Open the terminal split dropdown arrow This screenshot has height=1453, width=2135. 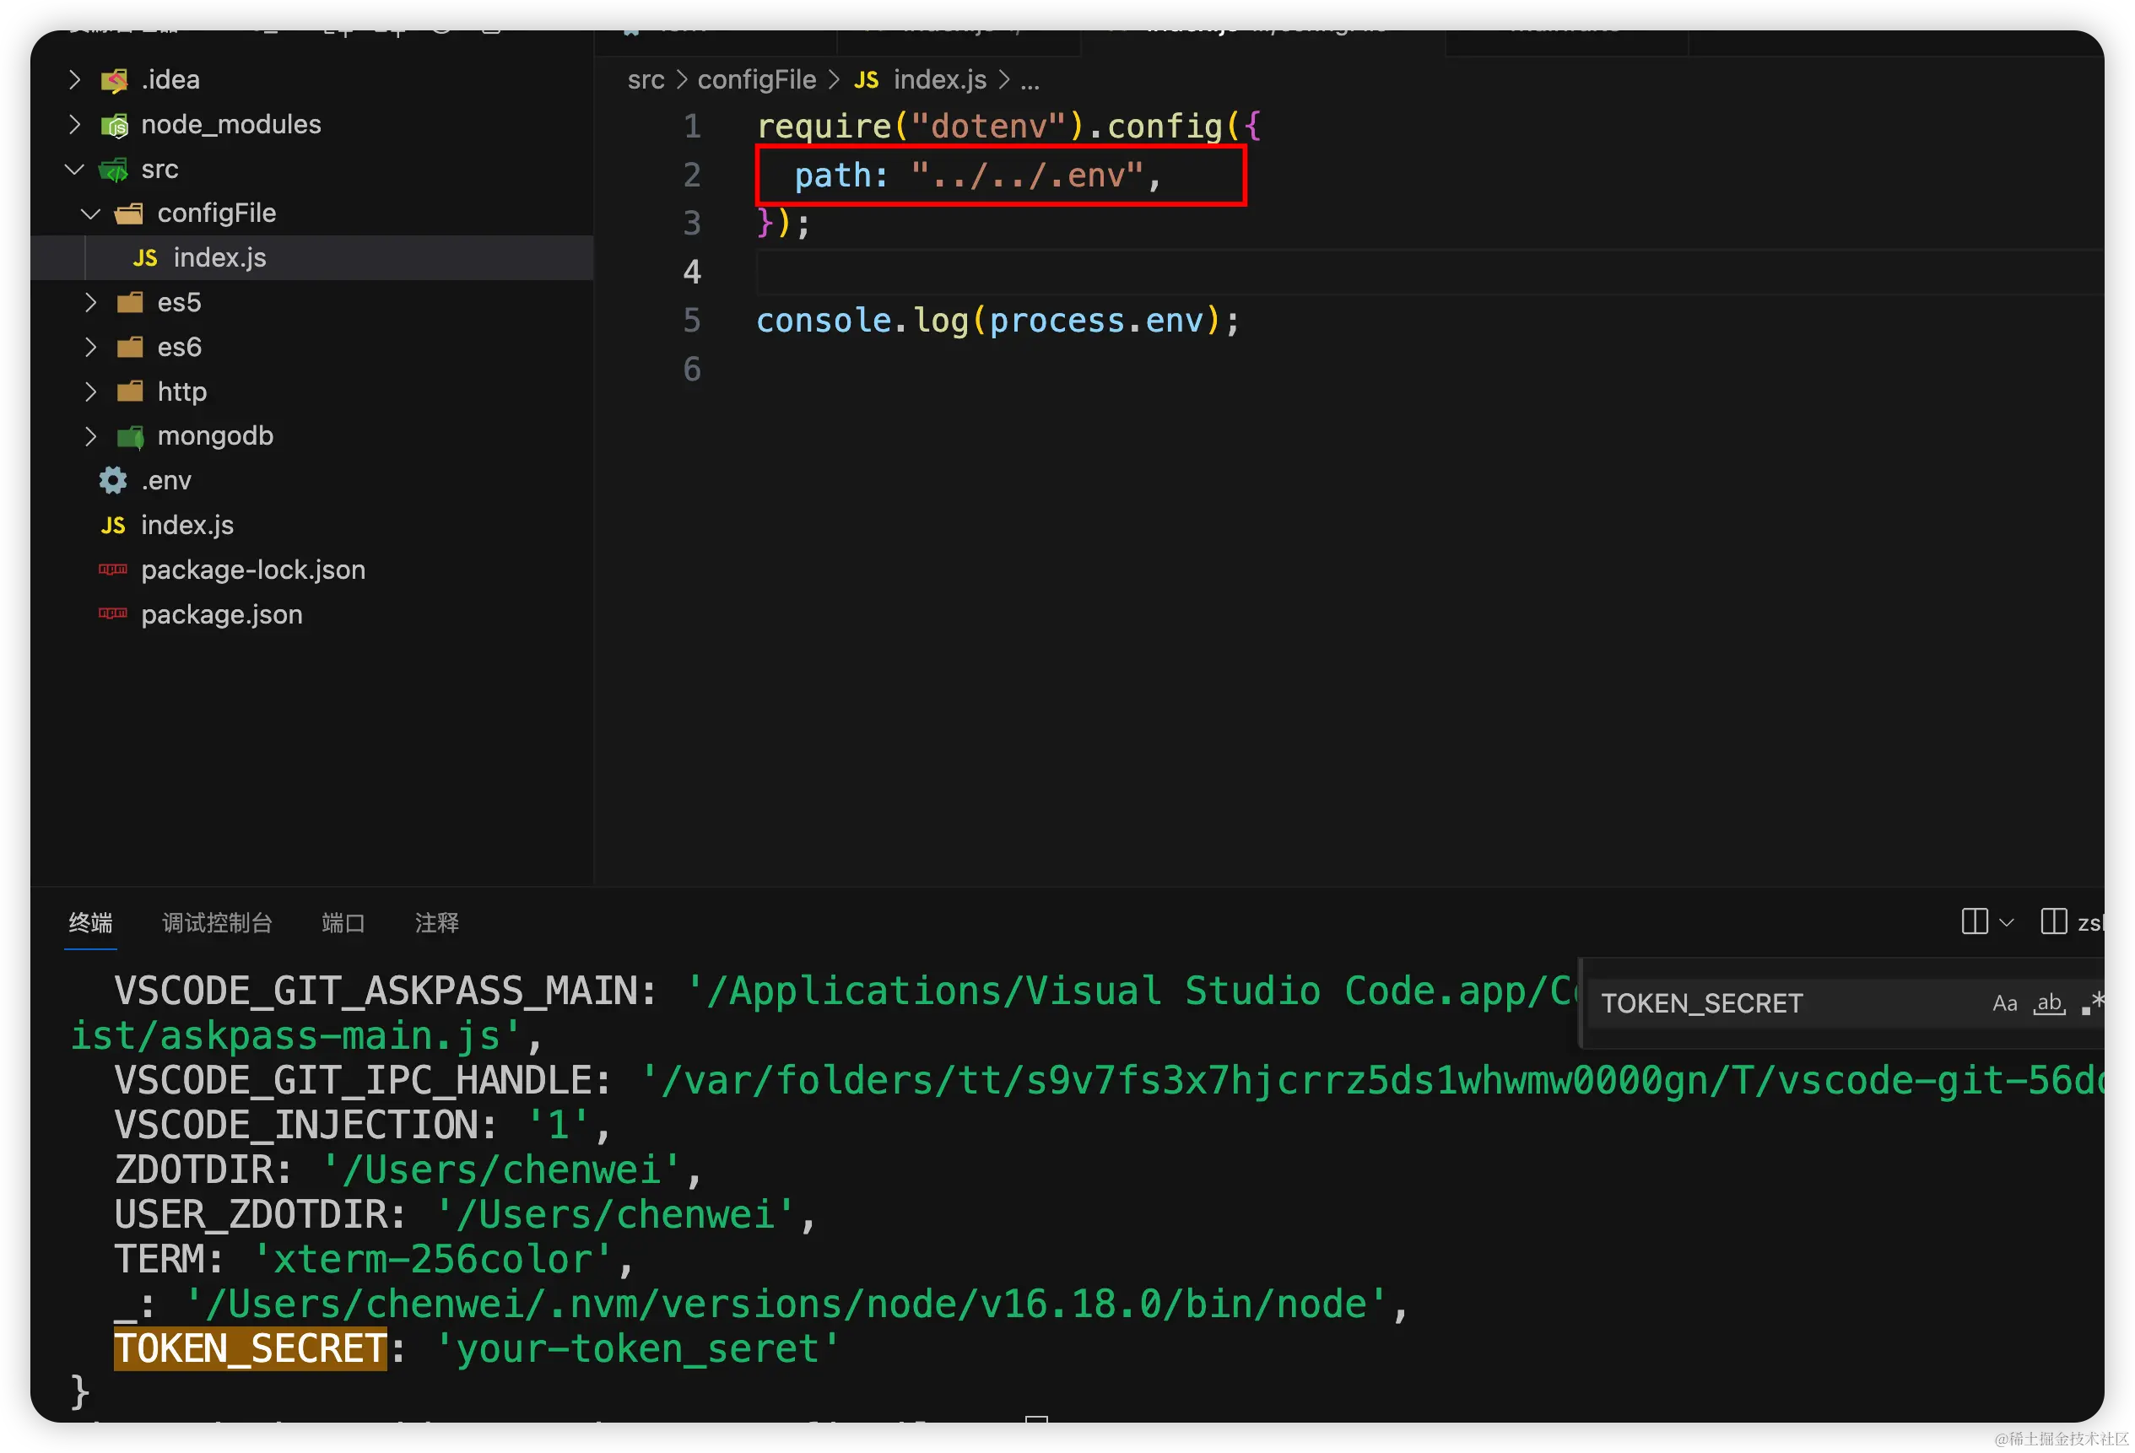tap(2007, 922)
